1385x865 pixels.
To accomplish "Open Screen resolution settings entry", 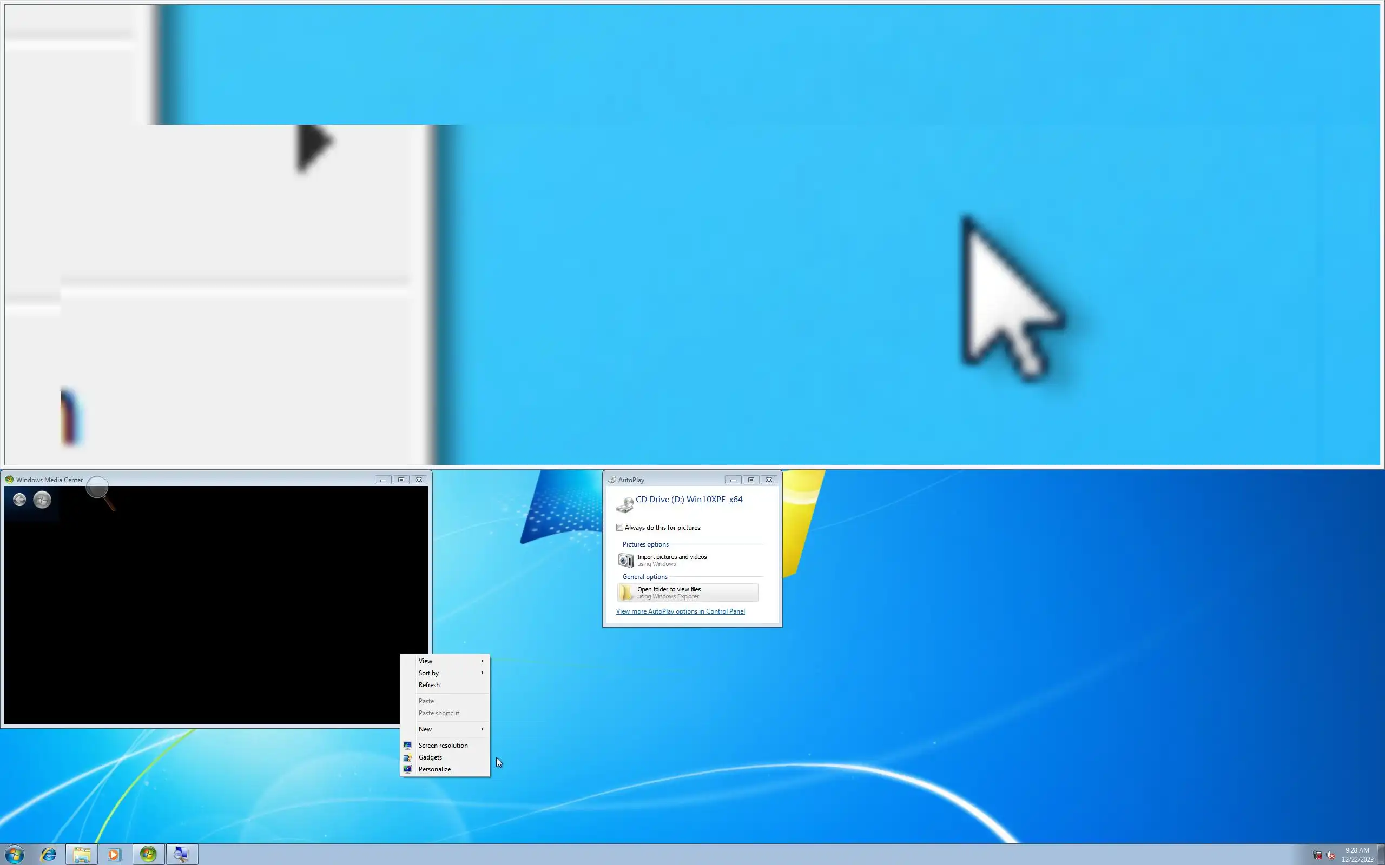I will [x=443, y=745].
